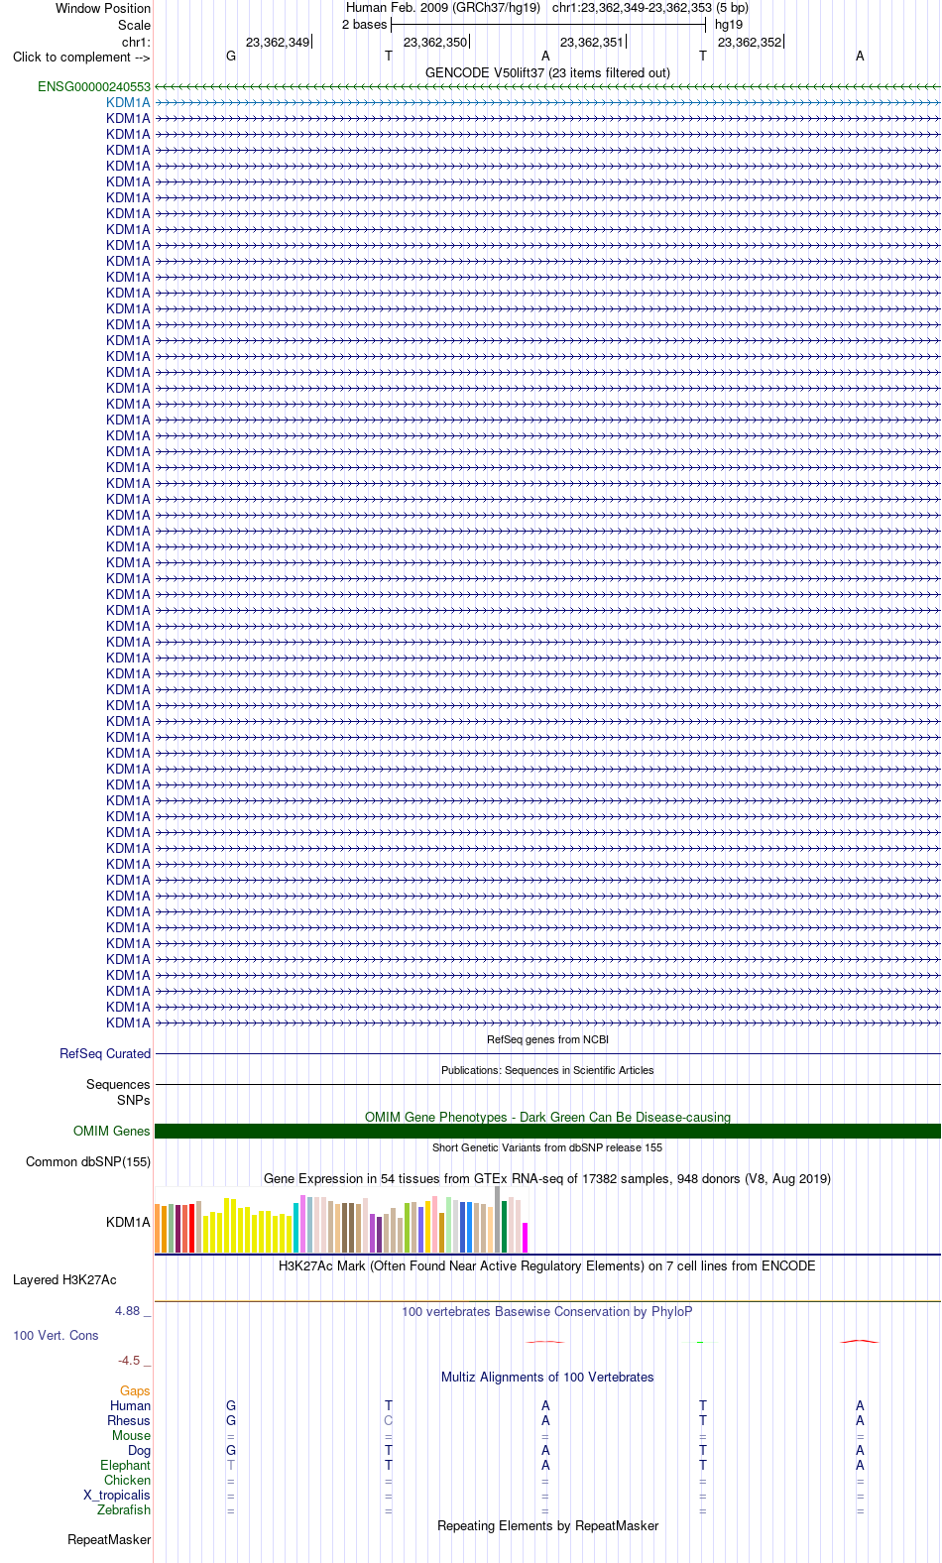
Task: Click the C base in Rhesus row
Action: tap(389, 1421)
